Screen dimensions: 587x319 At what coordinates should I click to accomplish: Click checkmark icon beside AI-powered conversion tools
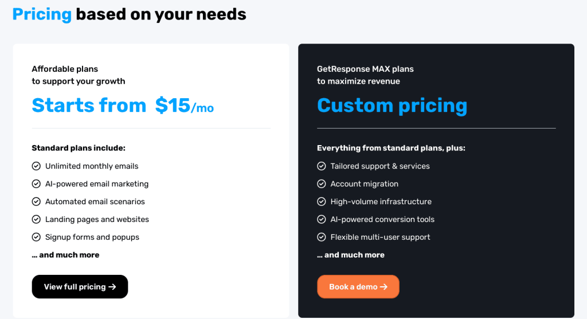tap(322, 220)
